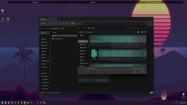The width and height of the screenshot is (187, 105).
Task: Select the cdimages tab in Explorer
Action: click(48, 19)
